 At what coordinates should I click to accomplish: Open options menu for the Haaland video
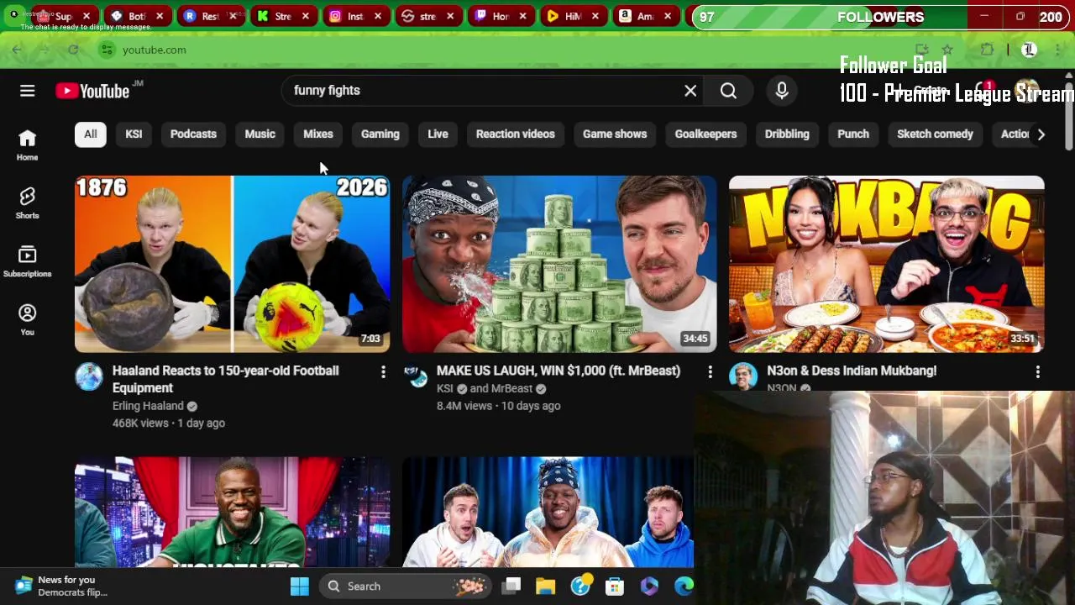(x=383, y=371)
